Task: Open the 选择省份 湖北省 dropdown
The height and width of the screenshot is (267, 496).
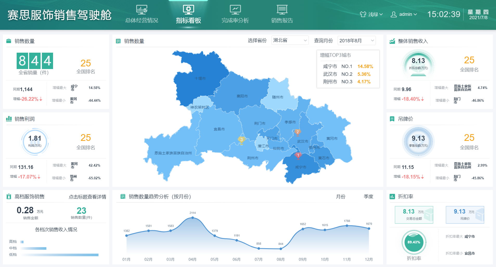Action: click(290, 40)
